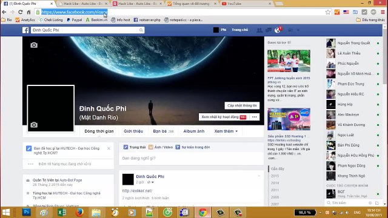The width and height of the screenshot is (388, 218).
Task: Jump to 2011 in timeline navigation
Action: (275, 190)
